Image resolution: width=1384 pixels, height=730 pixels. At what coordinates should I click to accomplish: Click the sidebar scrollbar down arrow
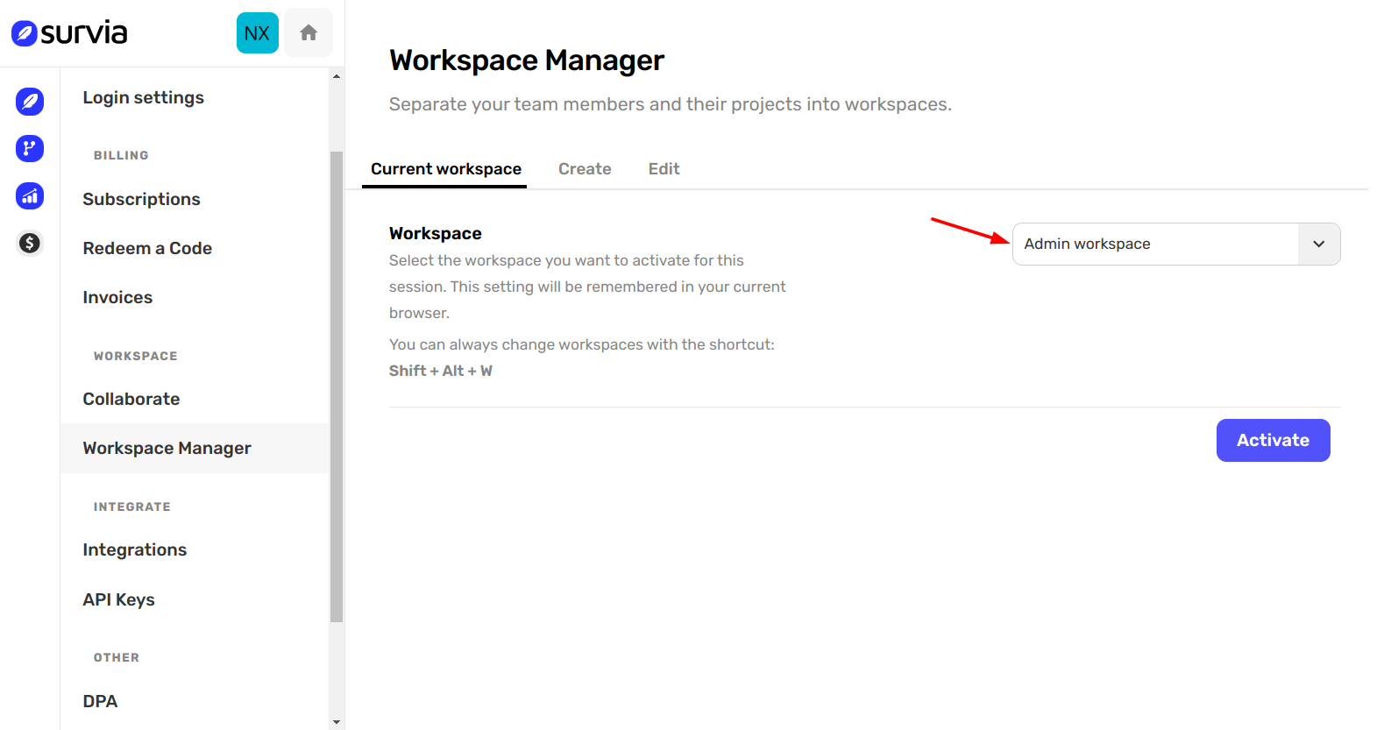(x=337, y=722)
